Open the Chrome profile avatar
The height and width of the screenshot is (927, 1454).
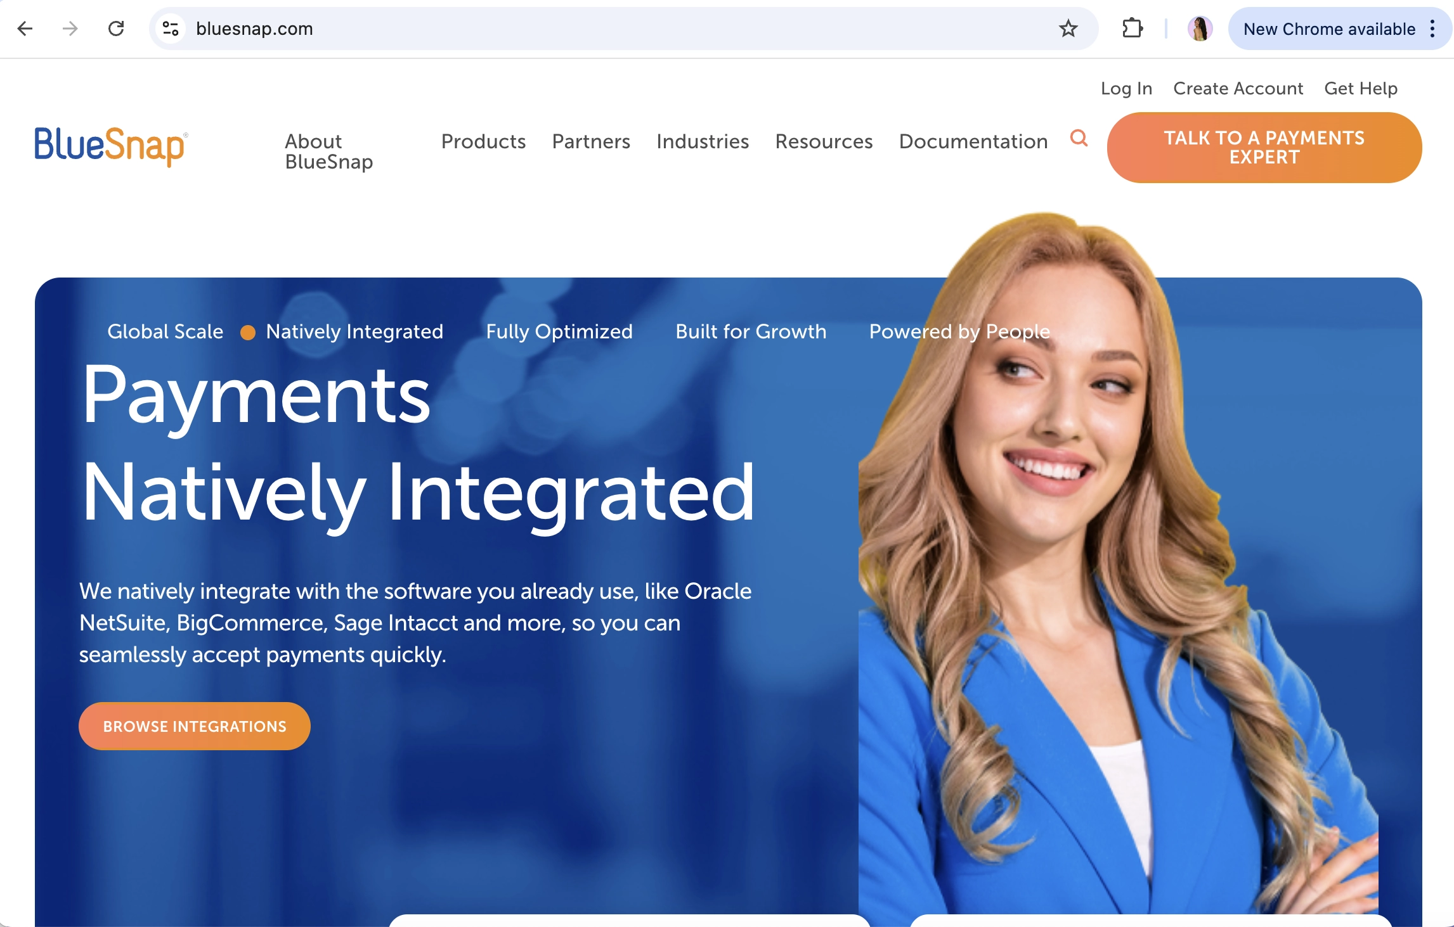tap(1200, 29)
